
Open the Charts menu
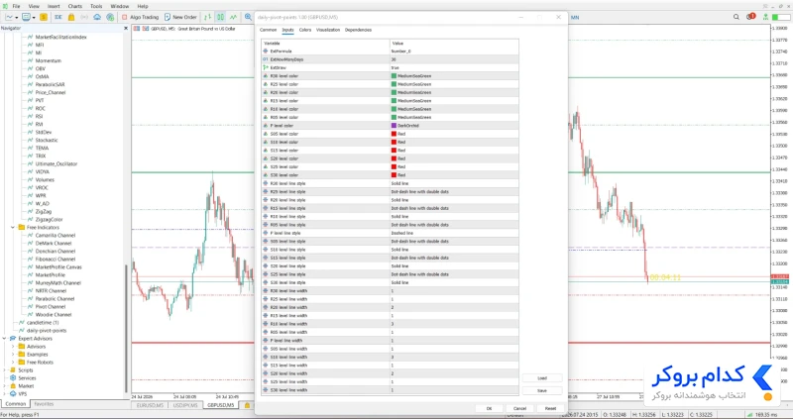pyautogui.click(x=75, y=6)
